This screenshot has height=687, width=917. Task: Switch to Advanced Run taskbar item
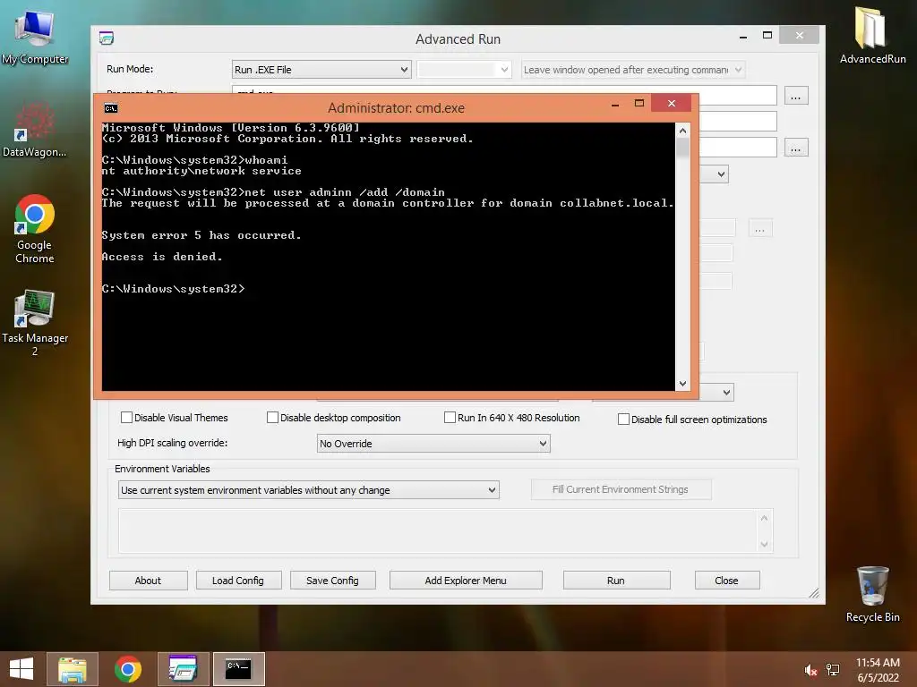pos(183,669)
